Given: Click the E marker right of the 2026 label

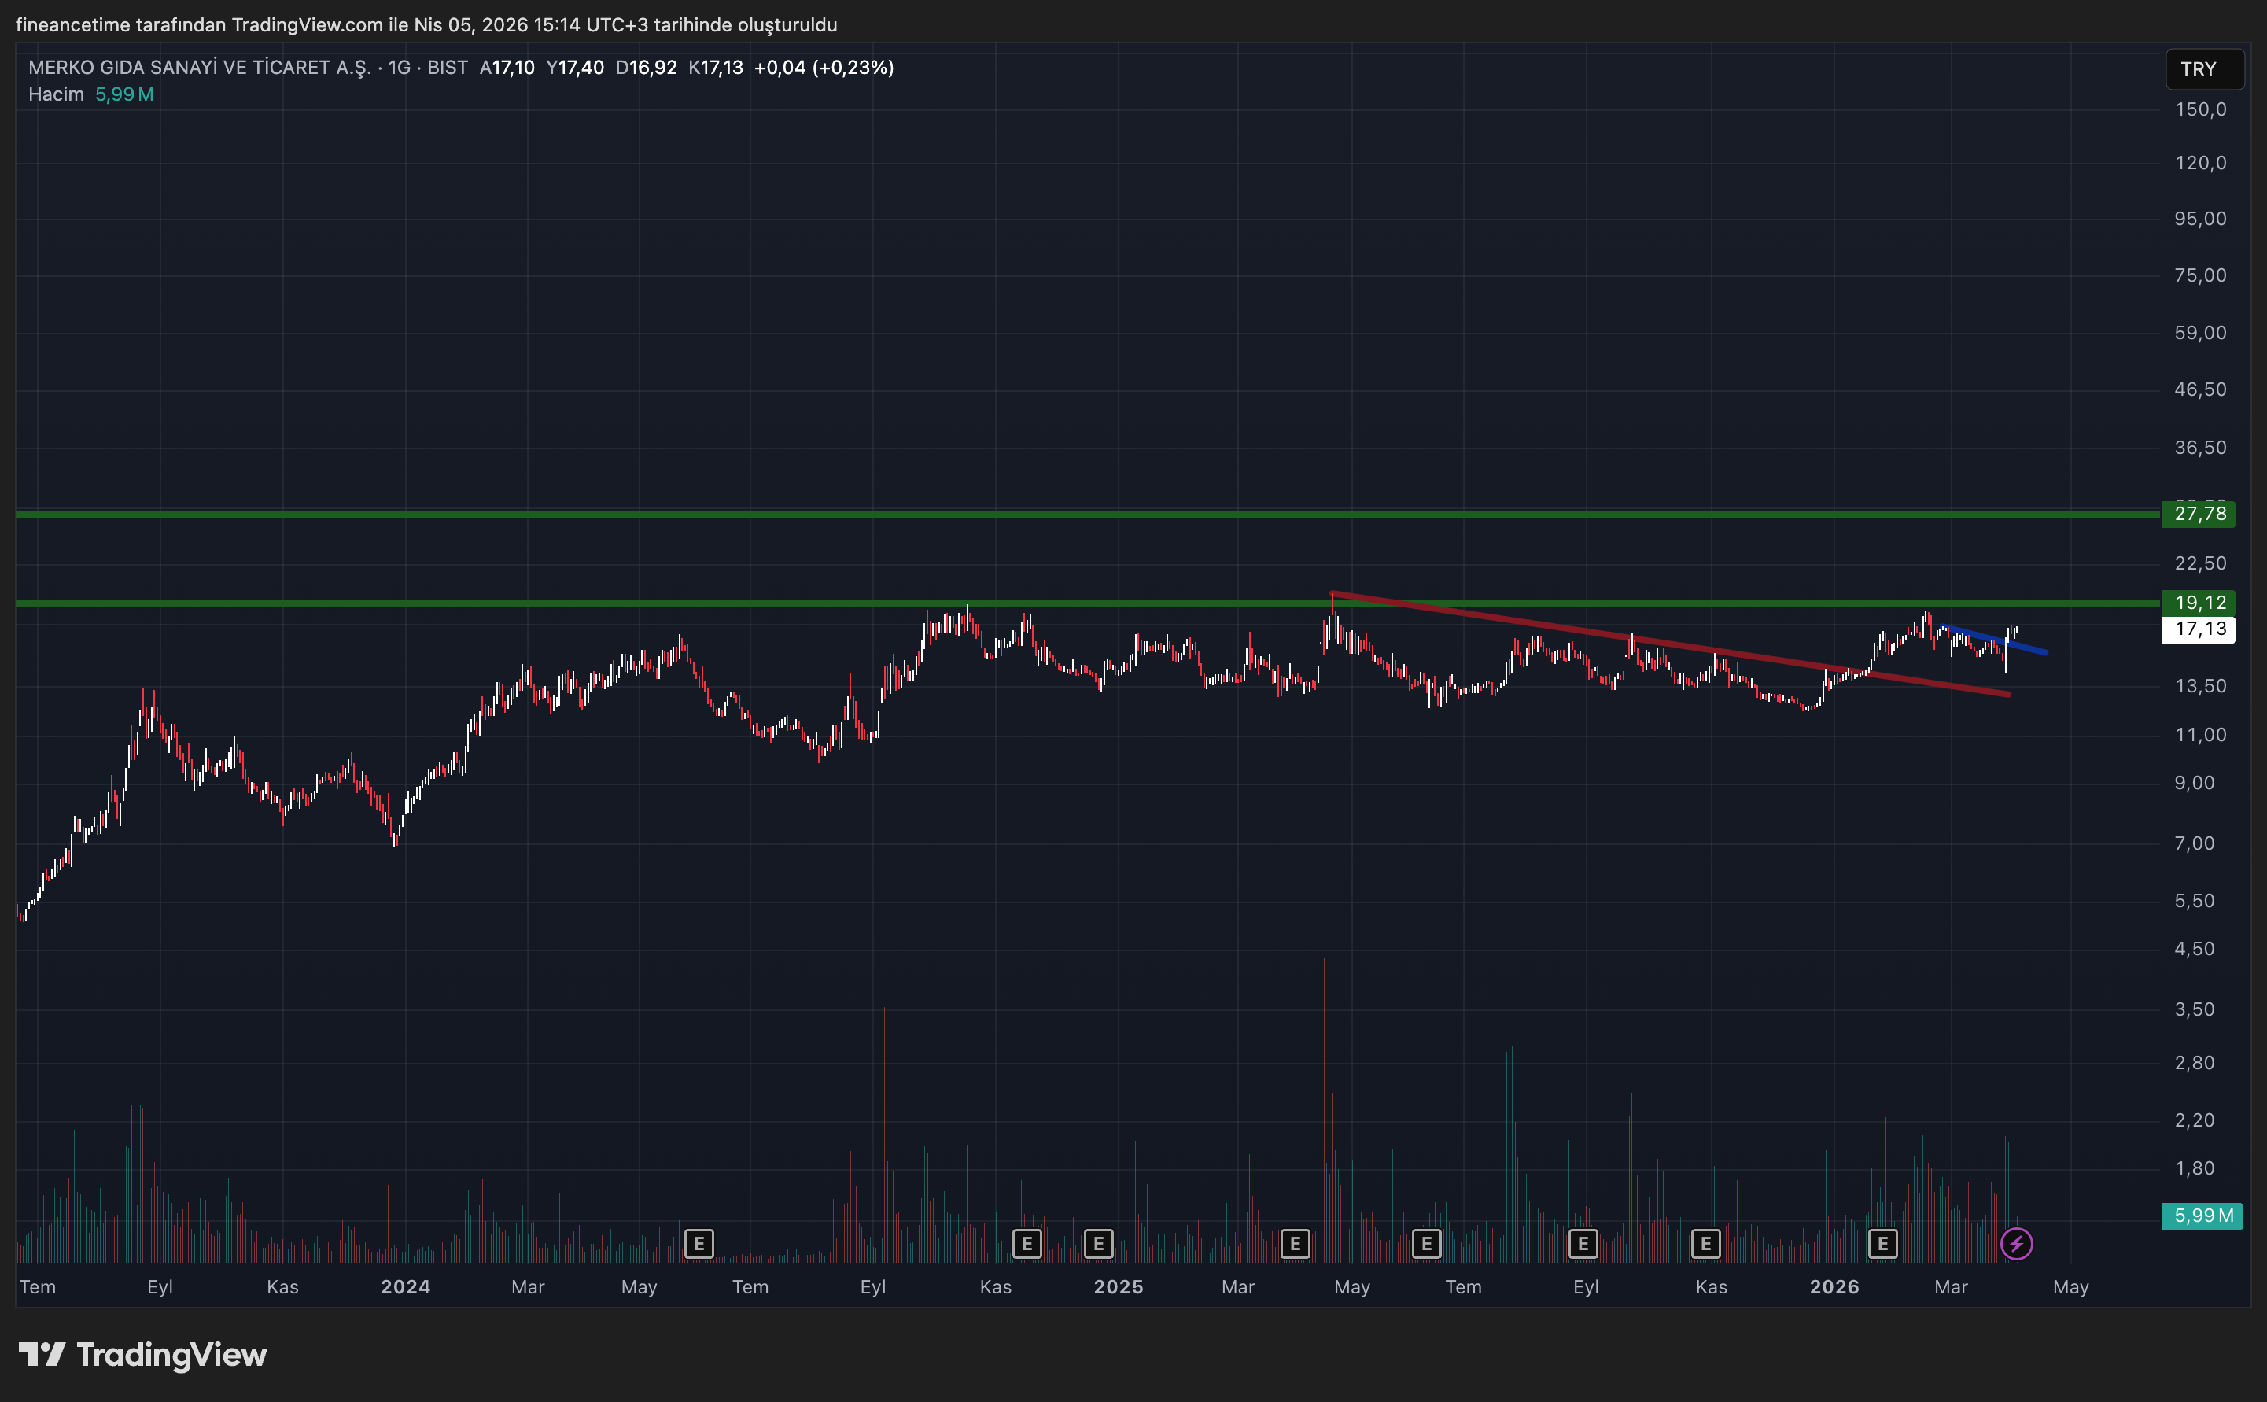Looking at the screenshot, I should coord(1882,1243).
